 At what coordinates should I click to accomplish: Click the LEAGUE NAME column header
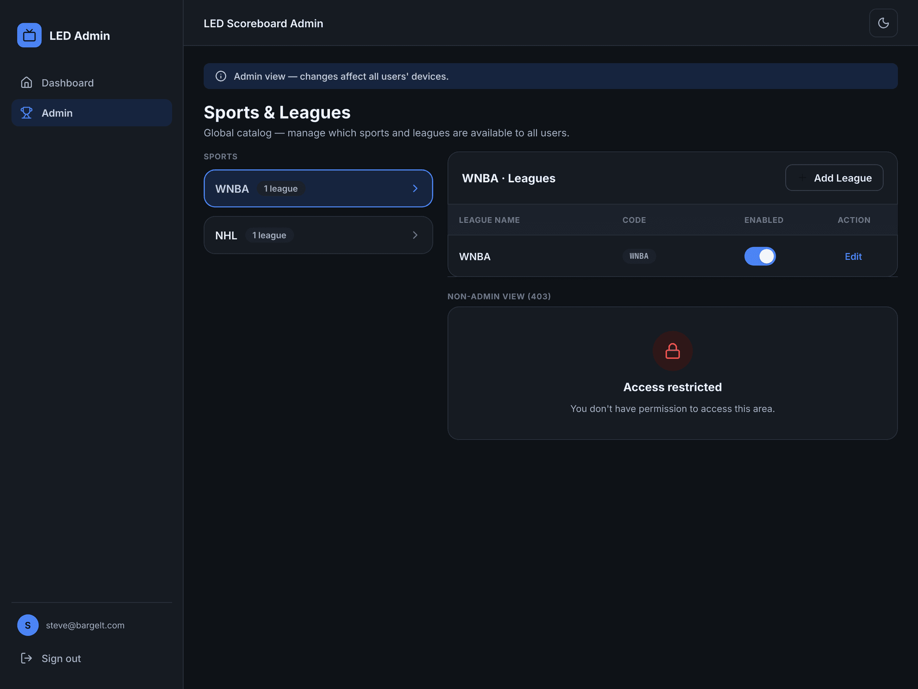[x=489, y=220]
